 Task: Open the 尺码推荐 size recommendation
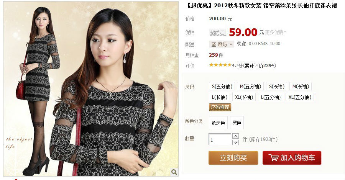[x=220, y=107]
